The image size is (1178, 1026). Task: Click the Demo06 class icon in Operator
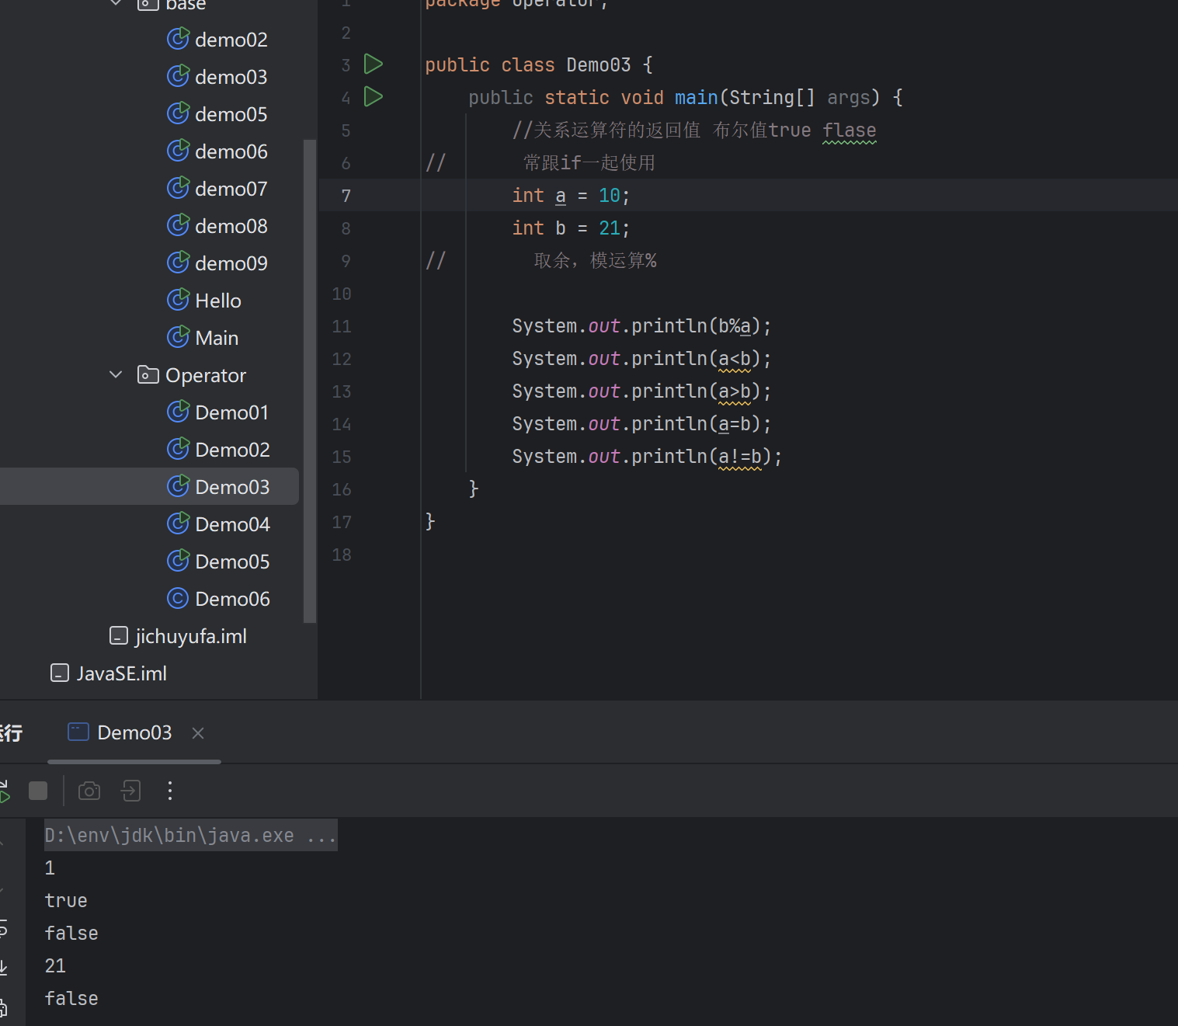click(x=179, y=598)
